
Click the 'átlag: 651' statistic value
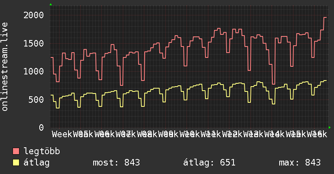coord(209,163)
